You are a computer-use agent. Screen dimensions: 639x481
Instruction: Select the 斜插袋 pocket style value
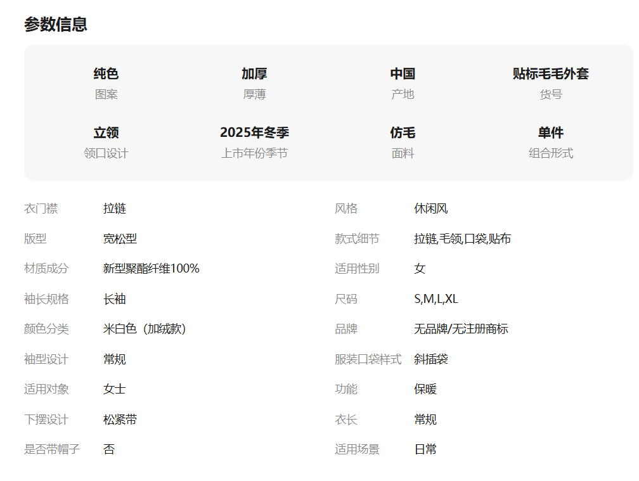431,359
